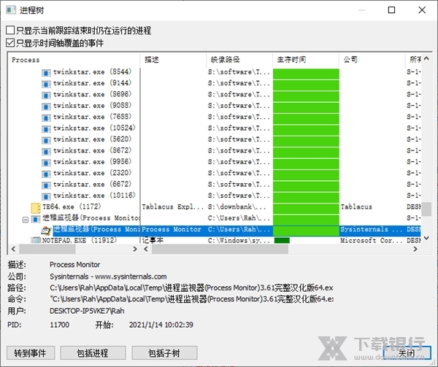438x367 pixels.
Task: Click left arrow of Process pane scrollbar
Action: [13, 249]
